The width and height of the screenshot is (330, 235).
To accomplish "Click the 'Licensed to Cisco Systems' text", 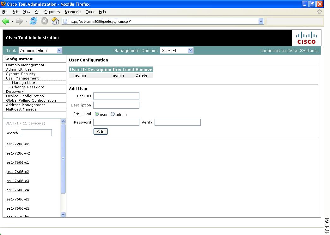I will coord(289,50).
